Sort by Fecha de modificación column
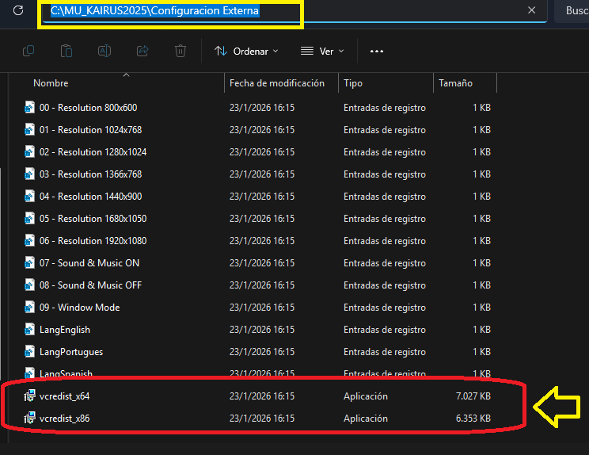Screen dimensions: 589x455 276,83
